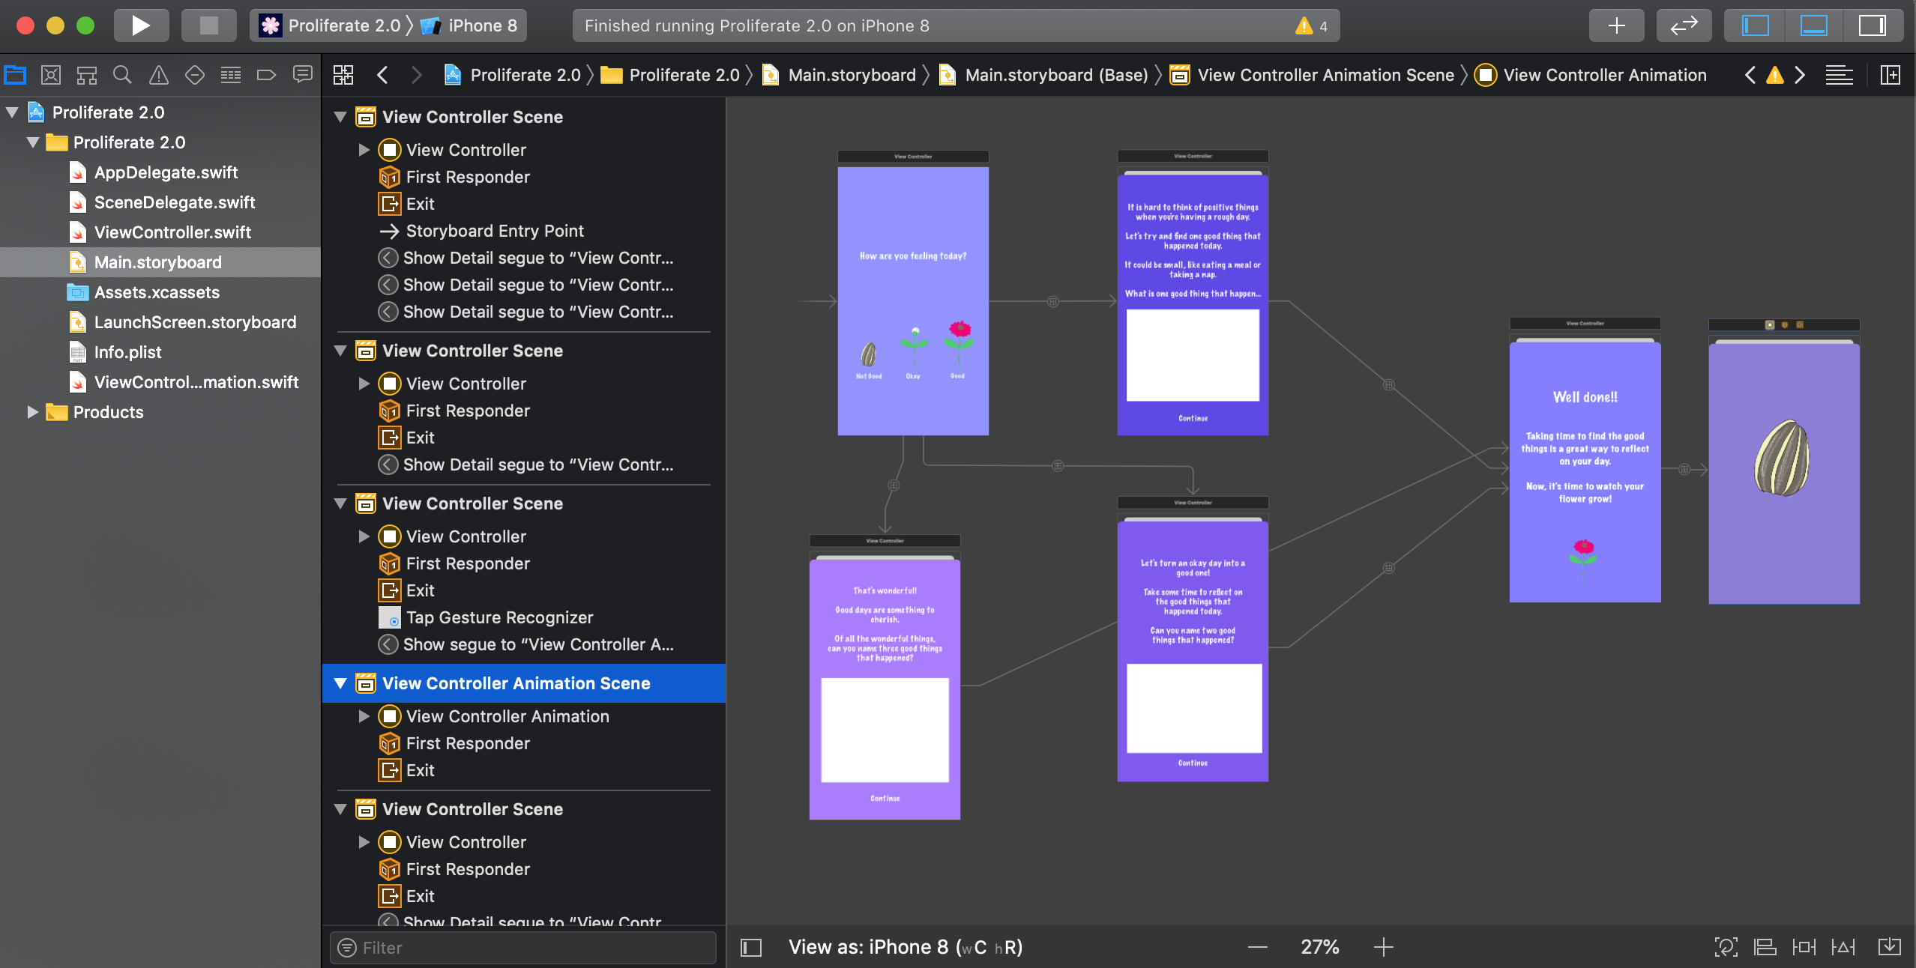
Task: Toggle the Navigator panel visibility
Action: click(x=1755, y=25)
